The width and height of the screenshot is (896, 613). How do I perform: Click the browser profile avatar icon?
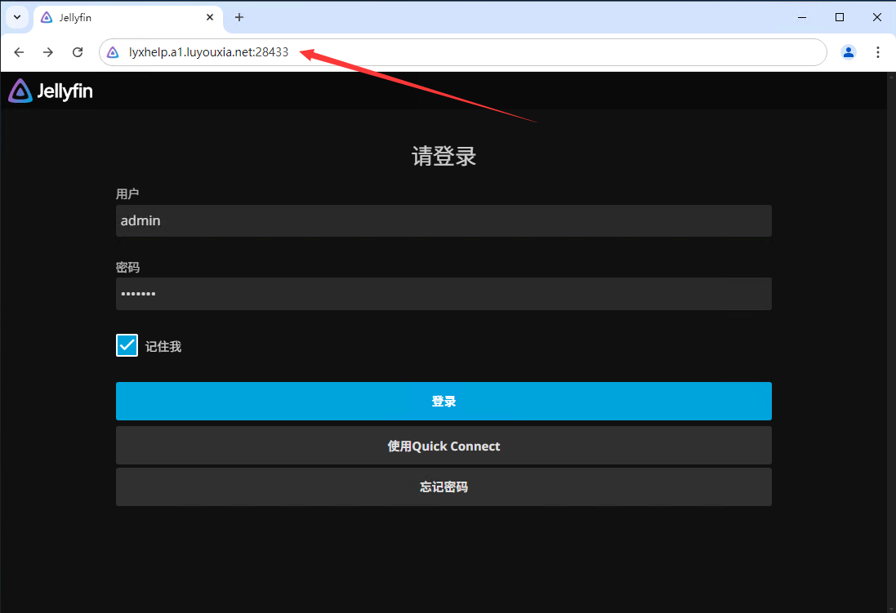tap(849, 51)
